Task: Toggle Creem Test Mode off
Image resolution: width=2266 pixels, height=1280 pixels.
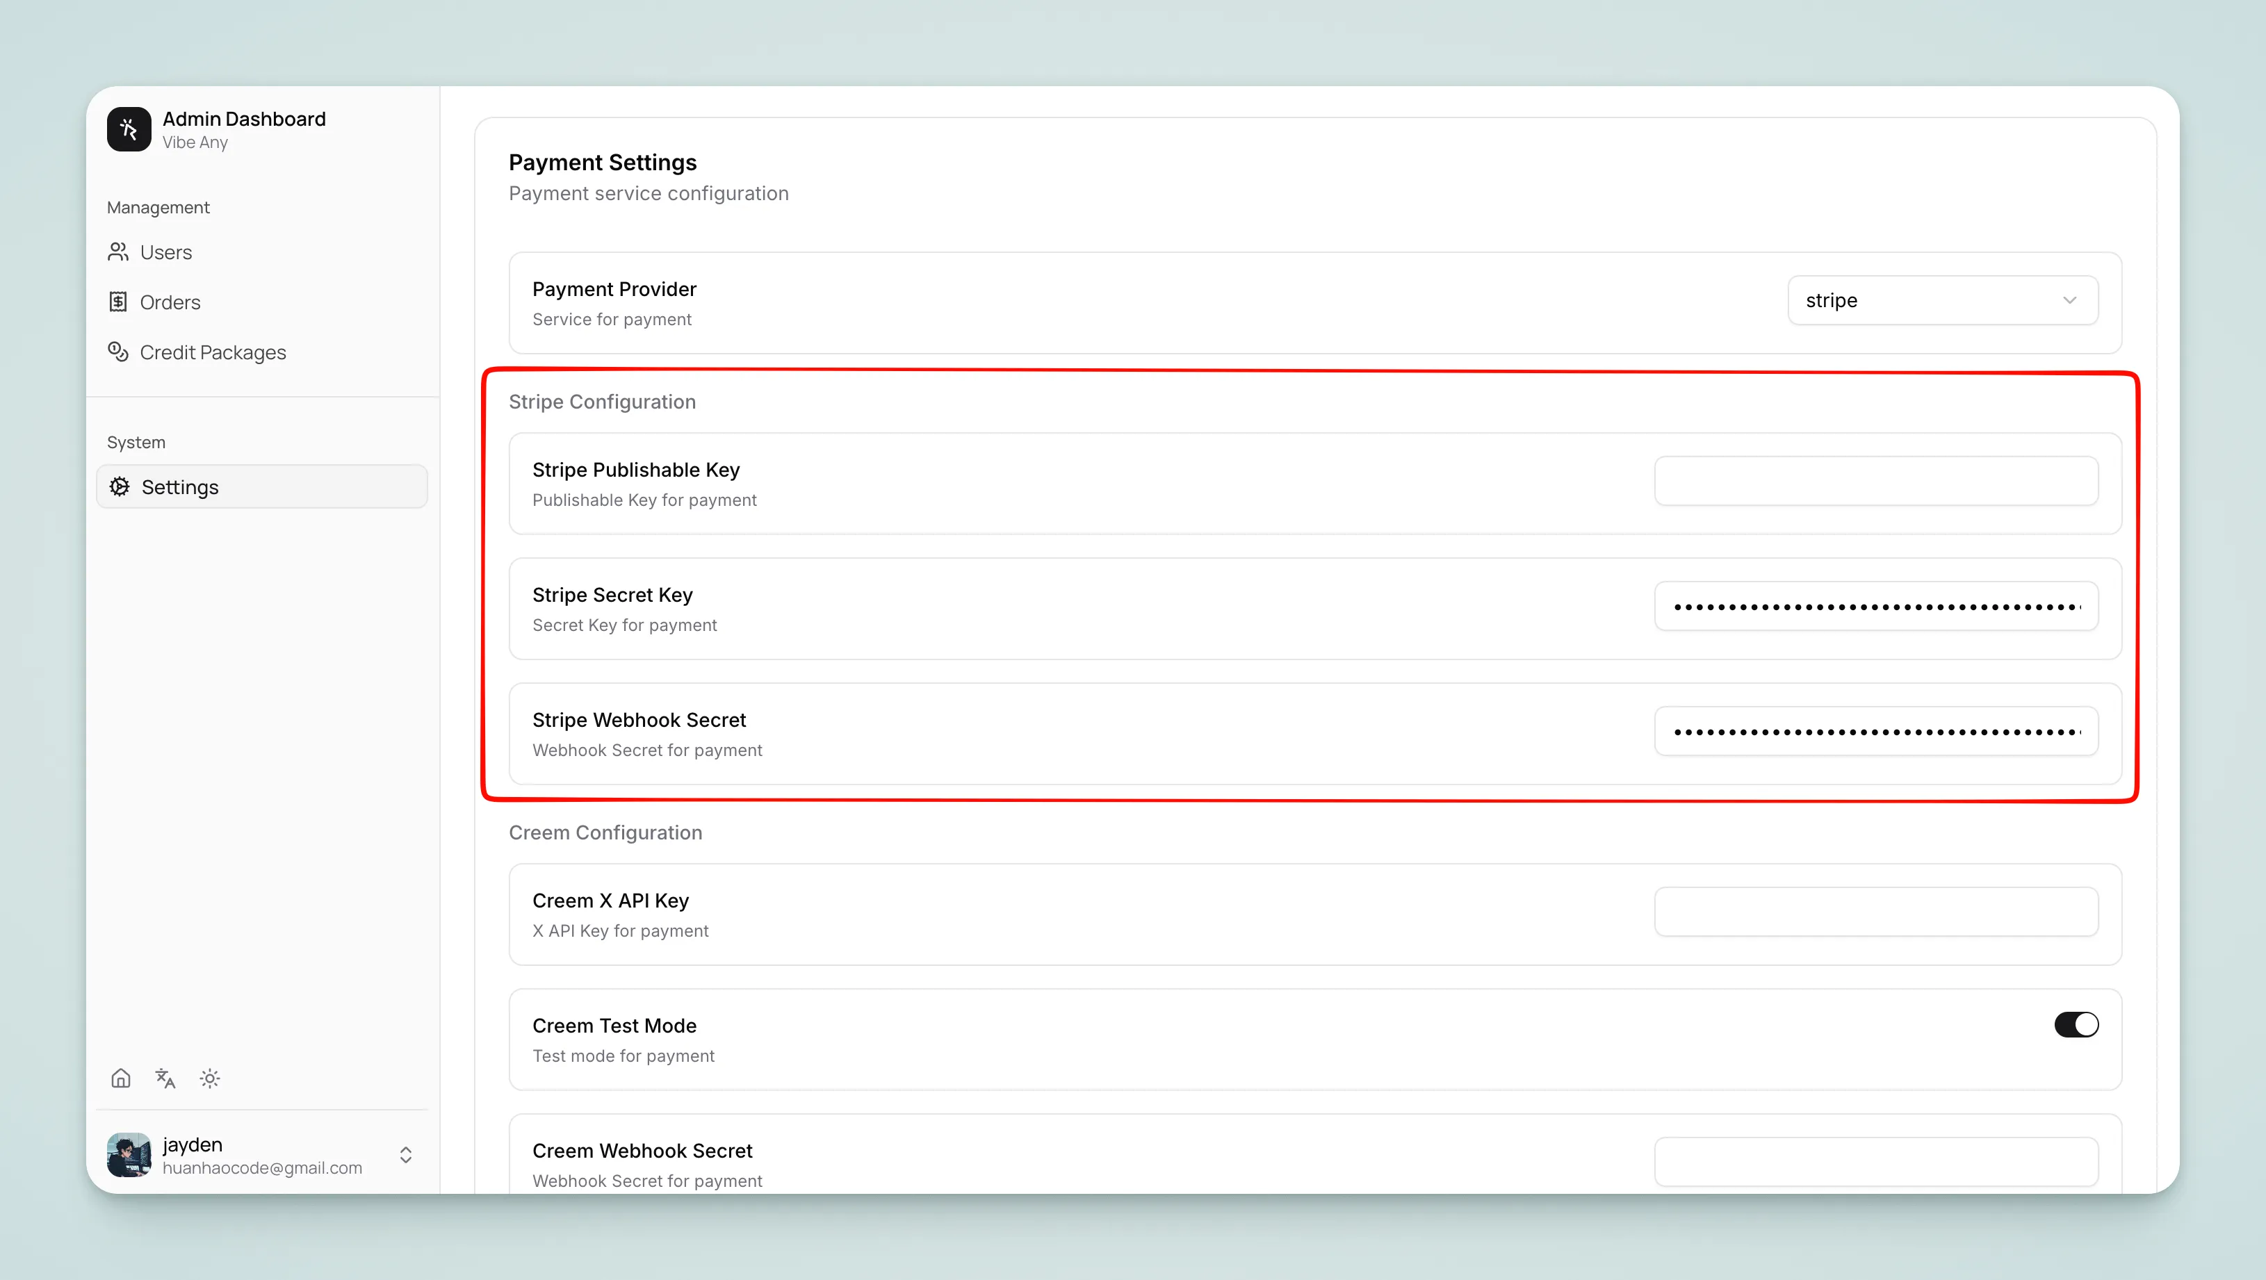Action: [x=2076, y=1024]
